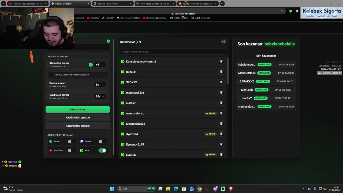Select BARAKKKZ in the recent winners list
The width and height of the screenshot is (343, 193).
pos(247,81)
